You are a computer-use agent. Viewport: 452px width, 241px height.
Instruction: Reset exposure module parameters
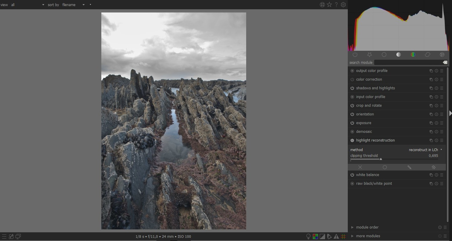(436, 123)
